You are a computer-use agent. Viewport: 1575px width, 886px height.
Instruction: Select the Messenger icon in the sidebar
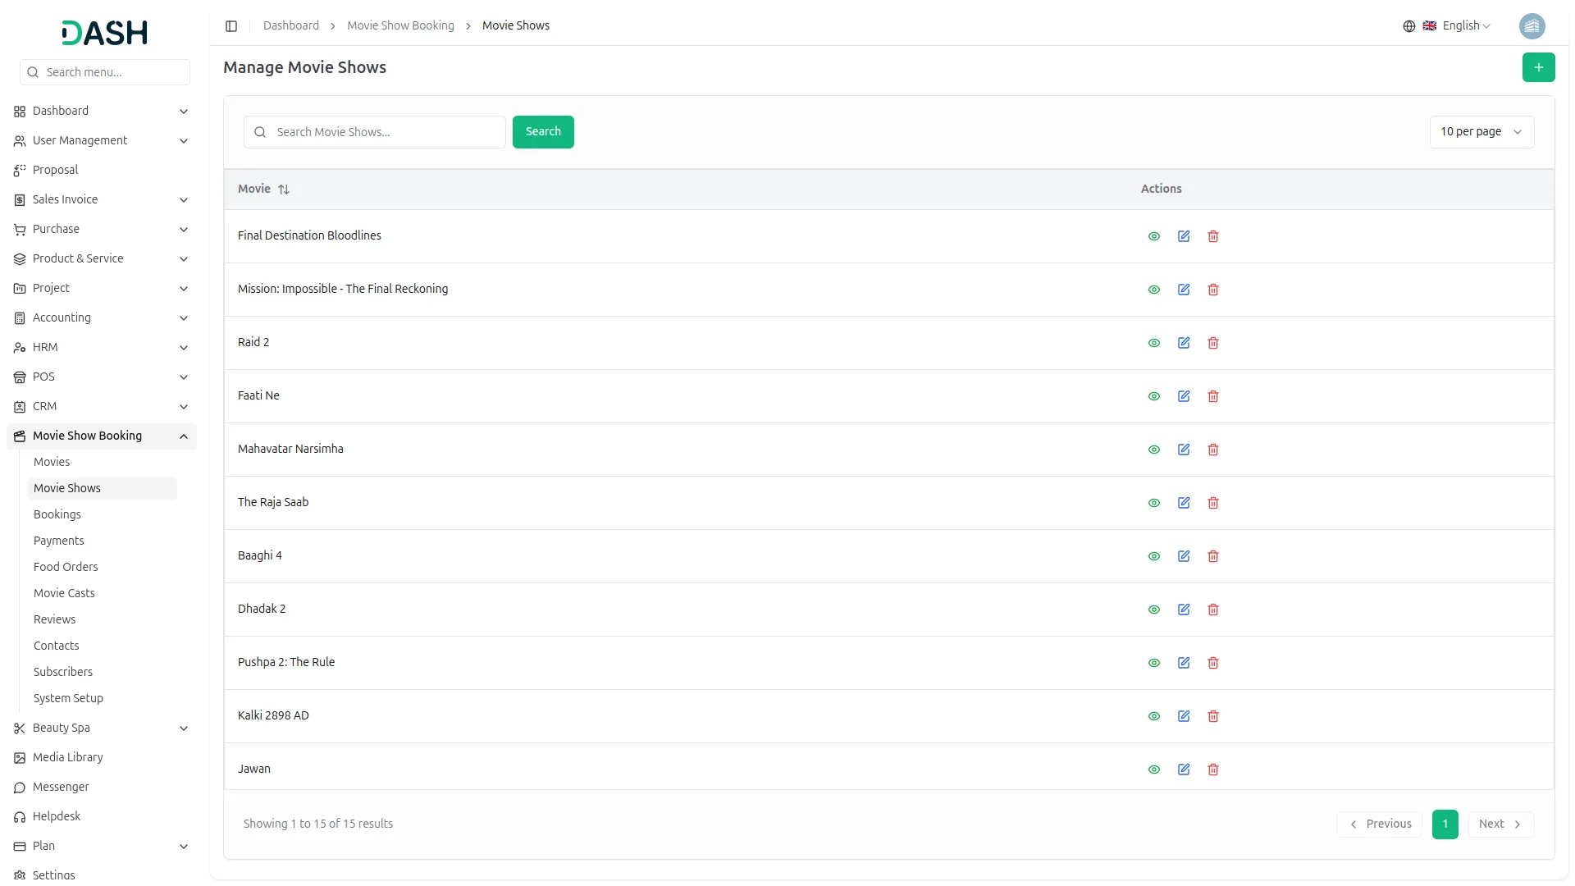(19, 787)
